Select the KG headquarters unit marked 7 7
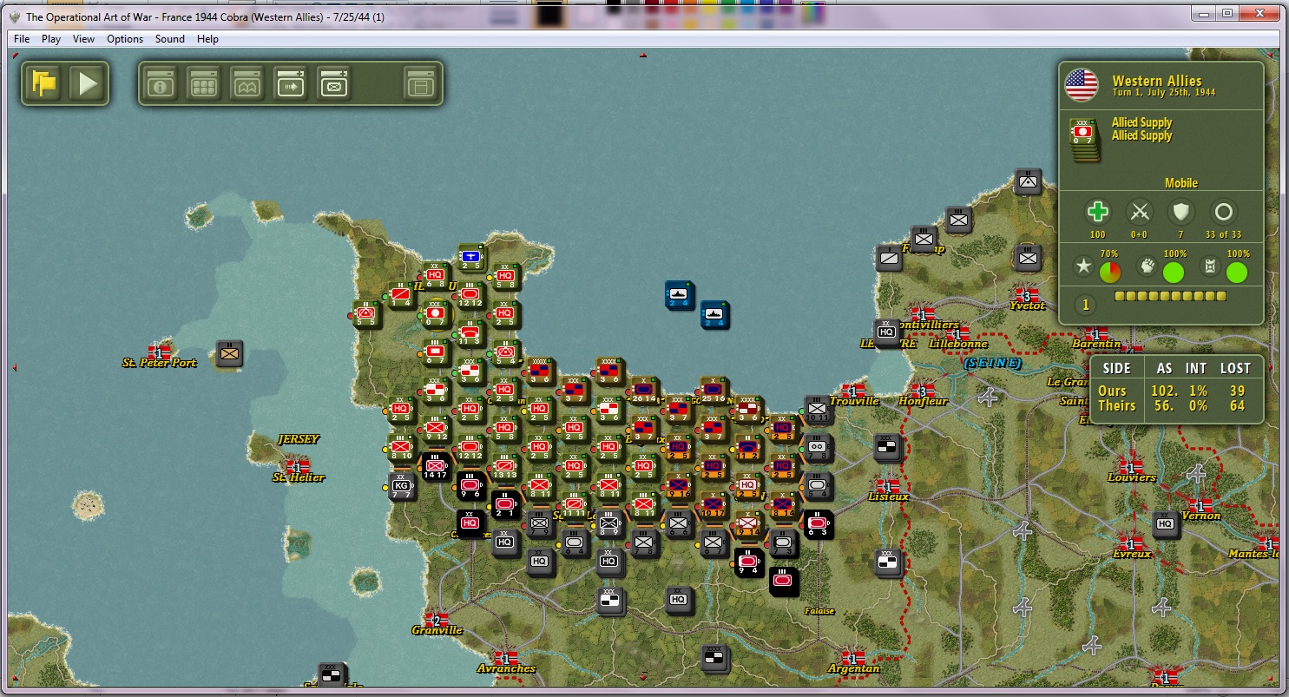The height and width of the screenshot is (697, 1289). click(x=401, y=486)
